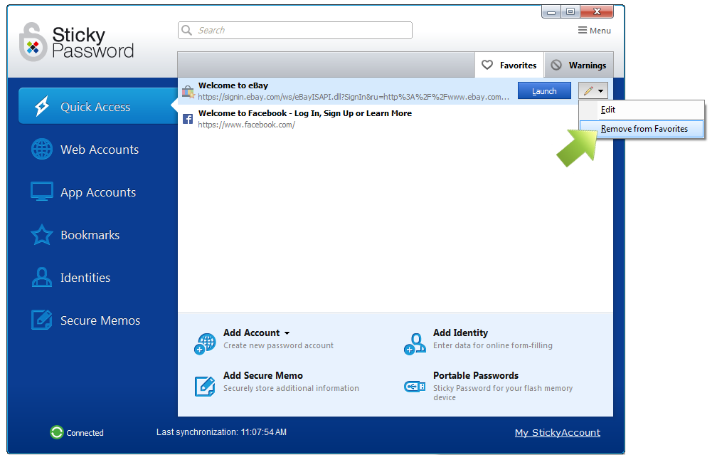Click the Warnings prohibition icon
Viewport: 717px width, 455px height.
coord(556,65)
